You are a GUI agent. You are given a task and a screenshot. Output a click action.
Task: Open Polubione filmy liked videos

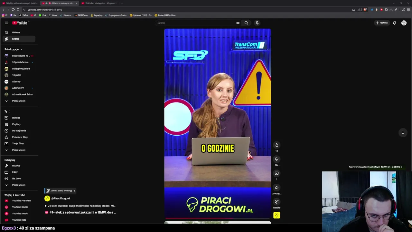pos(19,137)
